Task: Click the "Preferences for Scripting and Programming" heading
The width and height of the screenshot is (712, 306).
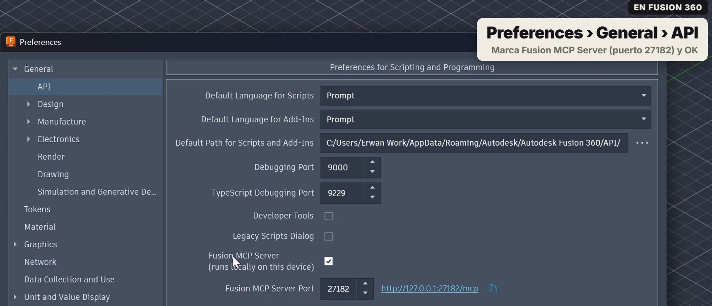Action: [412, 67]
